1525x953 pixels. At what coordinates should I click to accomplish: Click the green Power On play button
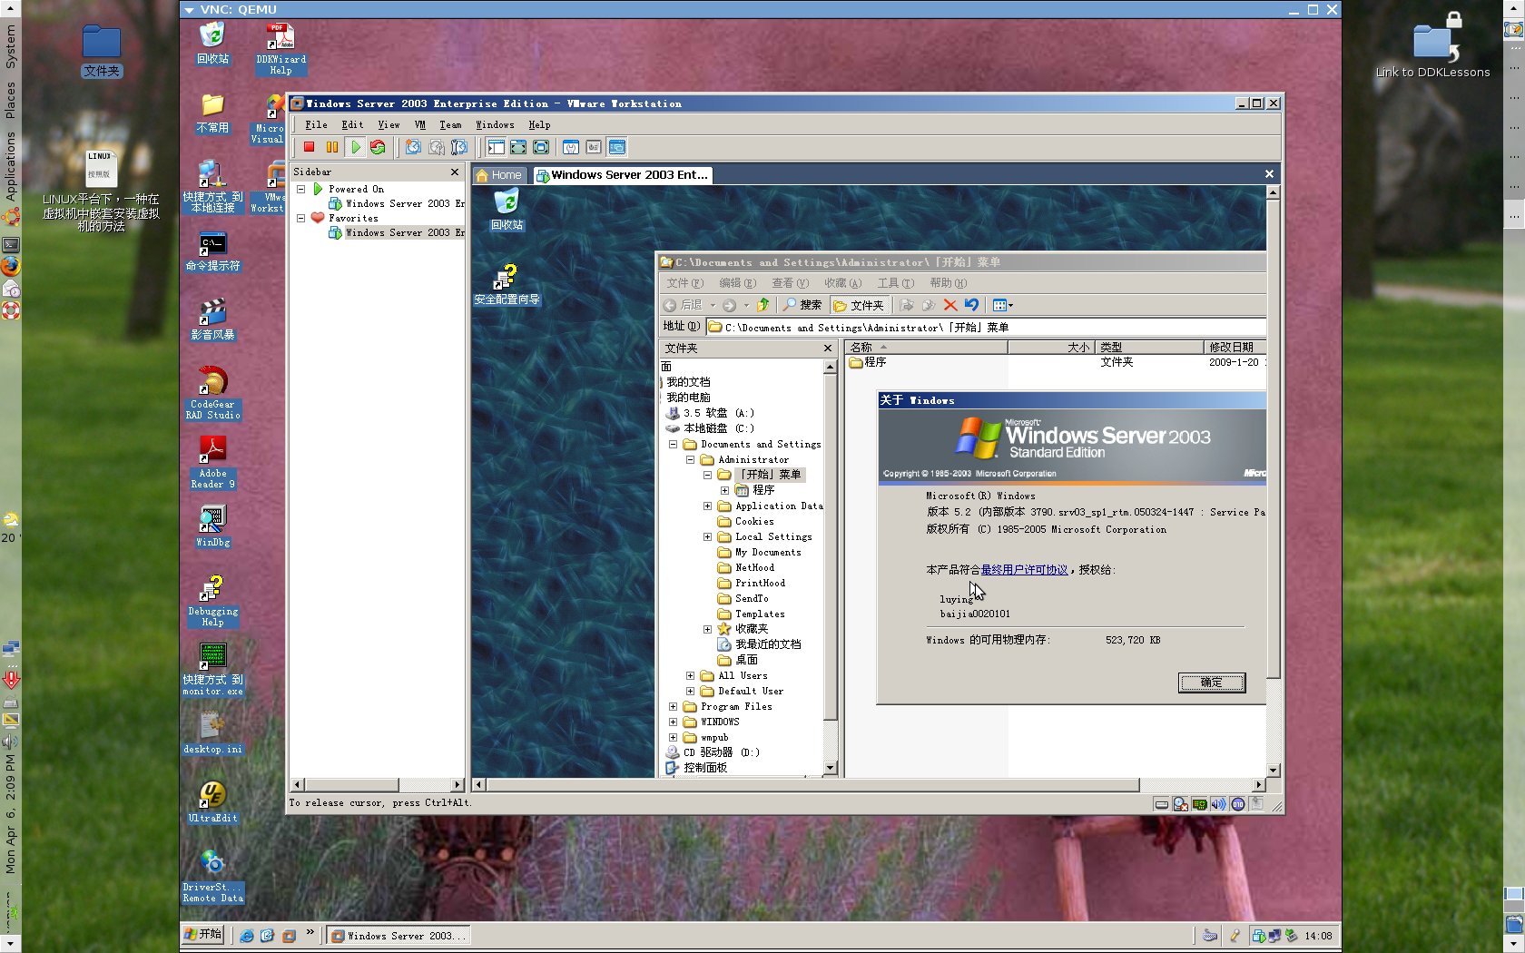356,147
